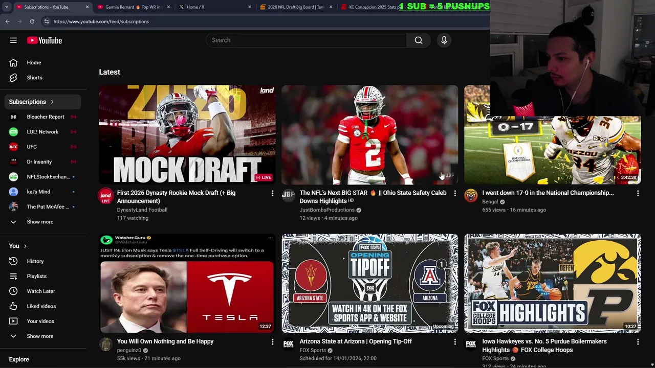Play the Tesla thumbnail video
Screen dimensions: 655x368
pyautogui.click(x=187, y=284)
